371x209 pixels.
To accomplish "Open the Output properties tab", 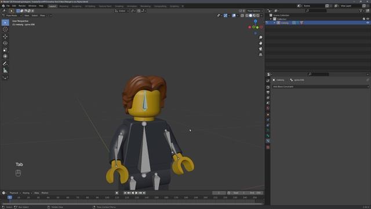I will pos(268,92).
